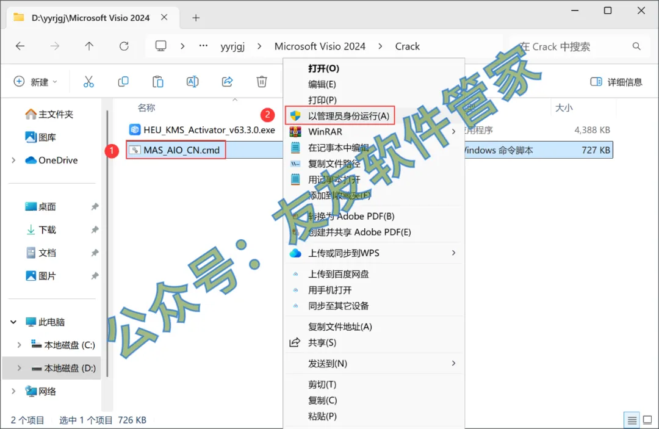This screenshot has height=429, width=659.
Task: Close the Microsoft Visio 2024 tab
Action: click(x=164, y=17)
